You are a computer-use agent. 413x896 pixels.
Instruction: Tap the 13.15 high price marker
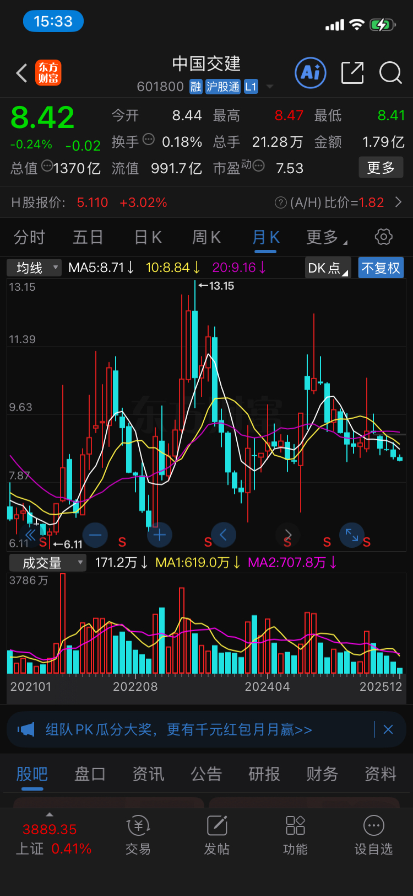216,286
